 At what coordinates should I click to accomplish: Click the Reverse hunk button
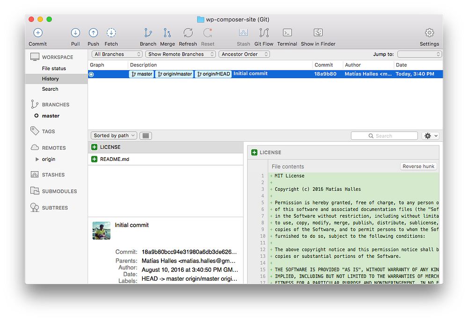(x=418, y=167)
